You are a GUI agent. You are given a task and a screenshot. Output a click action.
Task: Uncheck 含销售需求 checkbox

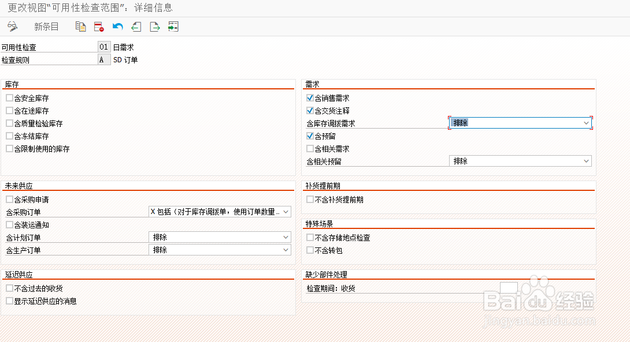(x=310, y=98)
